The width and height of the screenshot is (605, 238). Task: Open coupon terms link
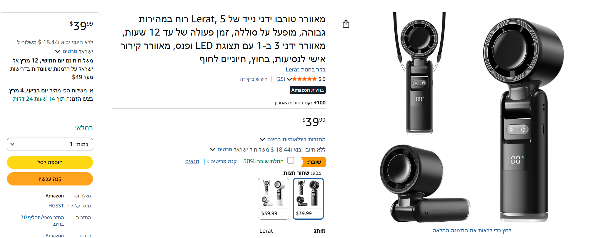pyautogui.click(x=192, y=161)
